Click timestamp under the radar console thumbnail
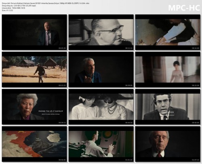The height and width of the screenshot is (164, 202). tap(129, 160)
